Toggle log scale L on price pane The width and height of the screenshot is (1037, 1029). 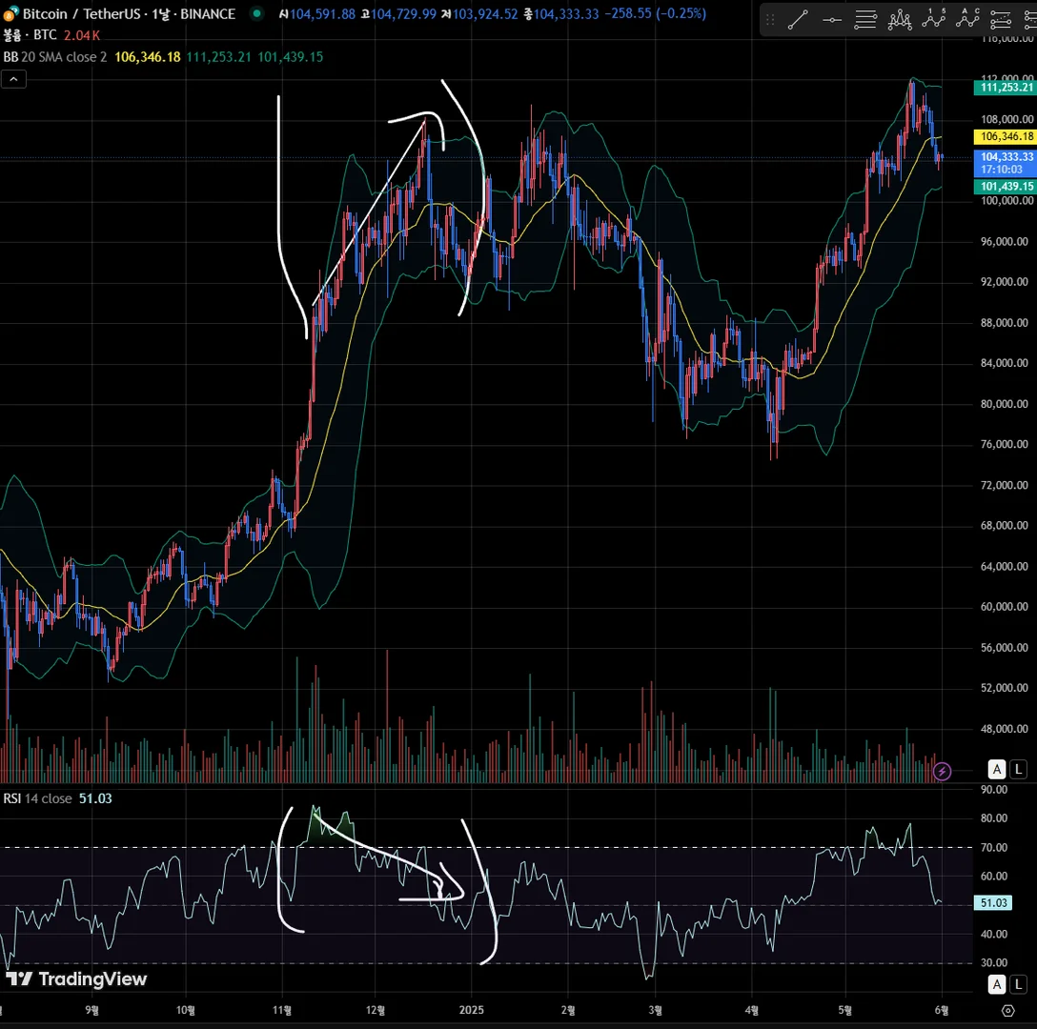click(x=1019, y=769)
